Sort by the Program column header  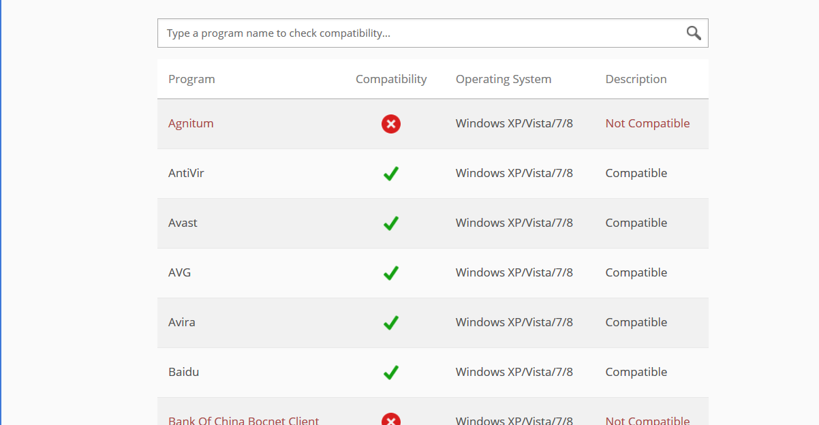191,79
